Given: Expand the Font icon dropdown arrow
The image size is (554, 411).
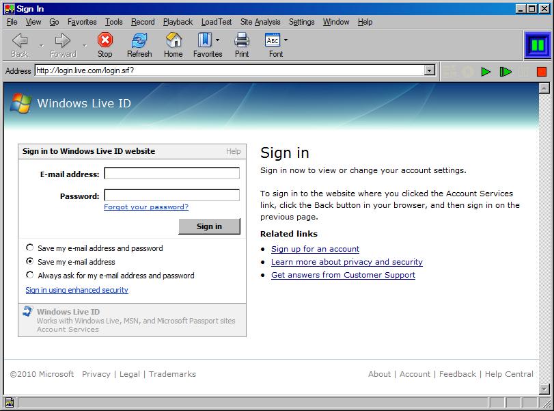Looking at the screenshot, I should (x=284, y=40).
